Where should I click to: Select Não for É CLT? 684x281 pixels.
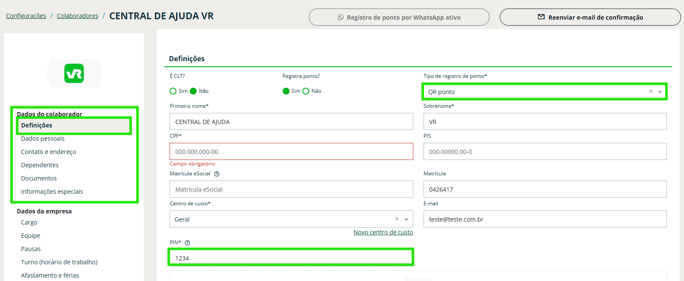[193, 91]
